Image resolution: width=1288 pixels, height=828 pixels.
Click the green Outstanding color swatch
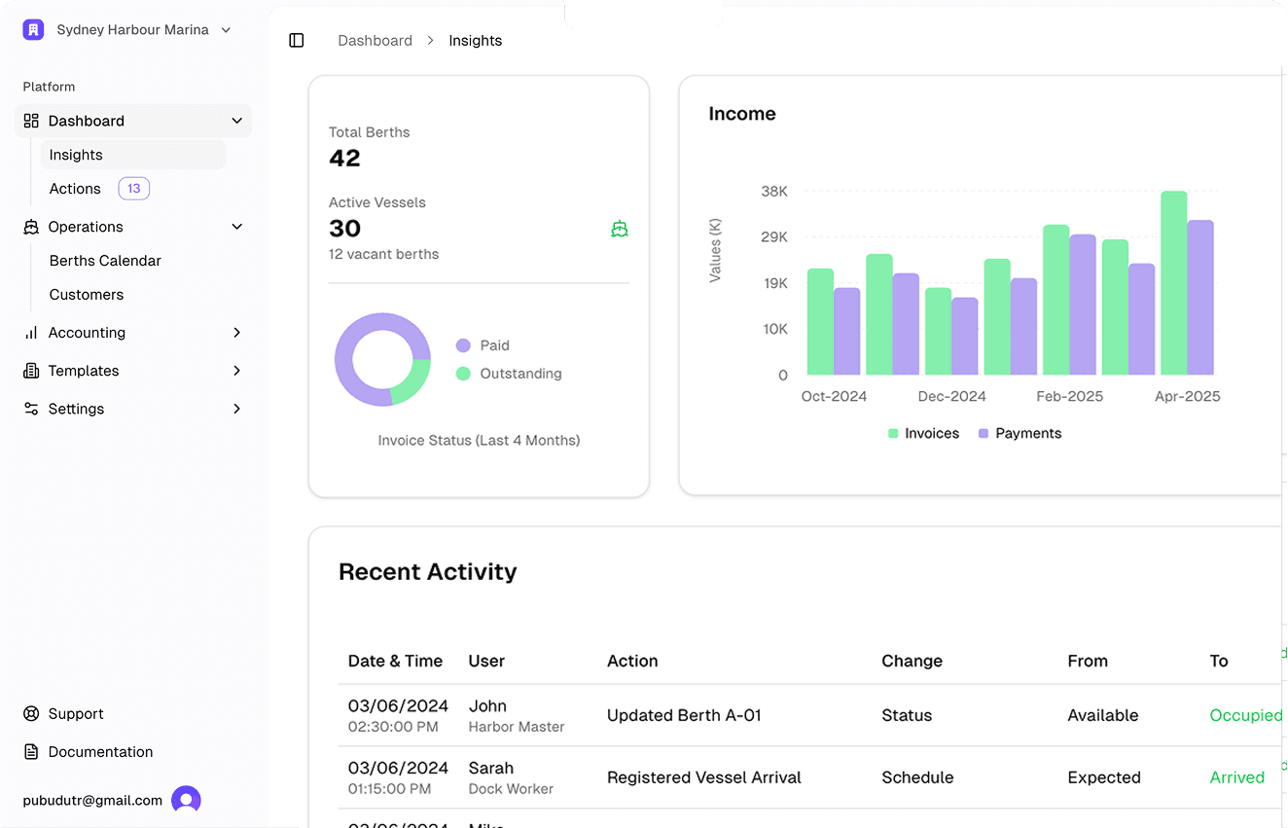click(463, 374)
